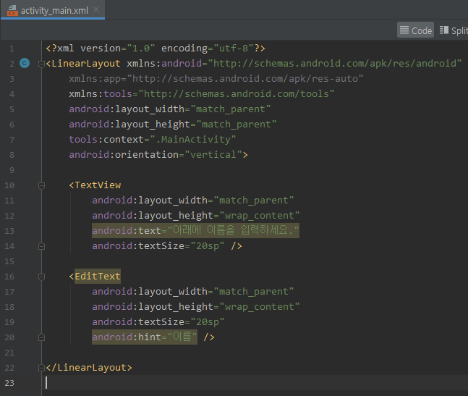The height and width of the screenshot is (396, 468).
Task: Click LinearLayout layout_height match_parent on line 6
Action: pos(172,125)
